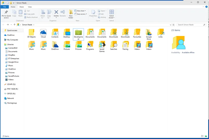Select the Contacts folder
Image resolution: width=209 pixels, height=139 pixels.
click(x=55, y=33)
